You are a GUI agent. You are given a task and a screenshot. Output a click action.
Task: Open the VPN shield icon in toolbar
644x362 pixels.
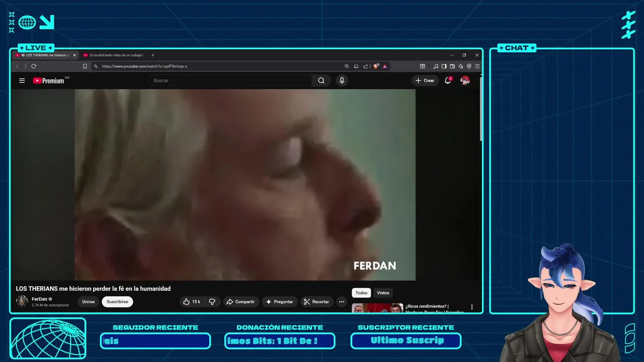[x=469, y=66]
